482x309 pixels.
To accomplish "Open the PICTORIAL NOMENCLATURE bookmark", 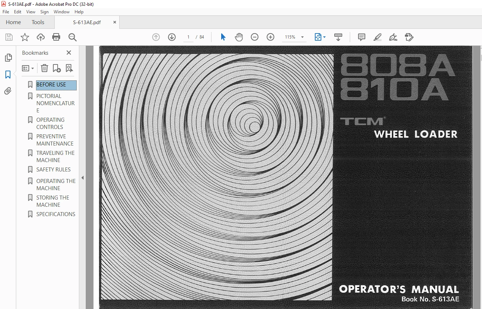I will [x=55, y=103].
